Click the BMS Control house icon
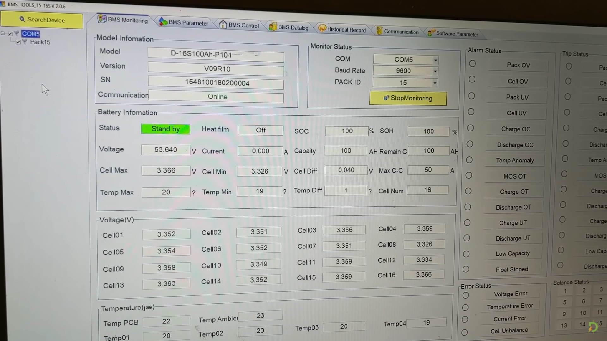 [x=223, y=24]
